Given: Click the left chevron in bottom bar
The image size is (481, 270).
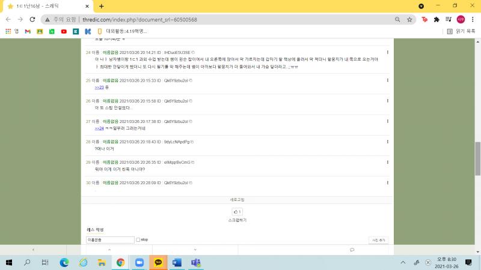Looking at the screenshot, I should (33, 250).
